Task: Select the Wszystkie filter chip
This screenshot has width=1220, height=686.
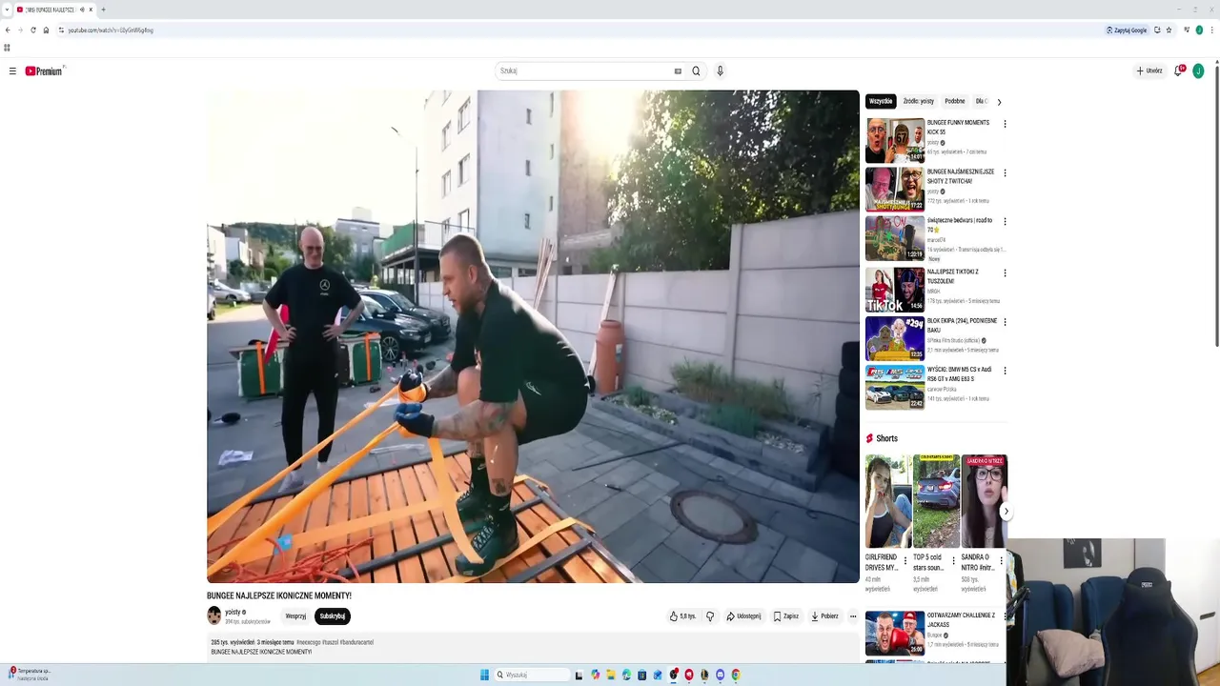Action: (x=881, y=101)
